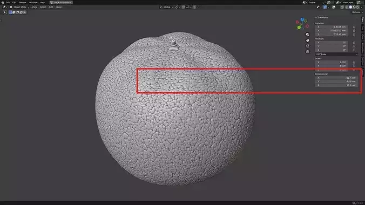Open the Animation sidebar tab
The image size is (365, 205).
pos(363,47)
